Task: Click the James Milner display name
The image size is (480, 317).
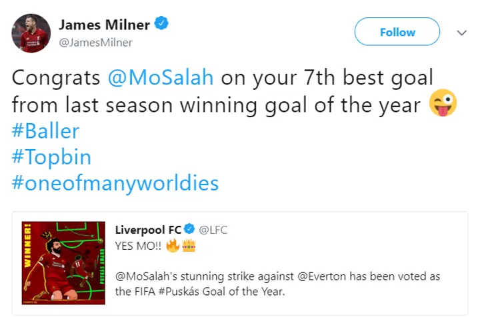Action: [104, 25]
